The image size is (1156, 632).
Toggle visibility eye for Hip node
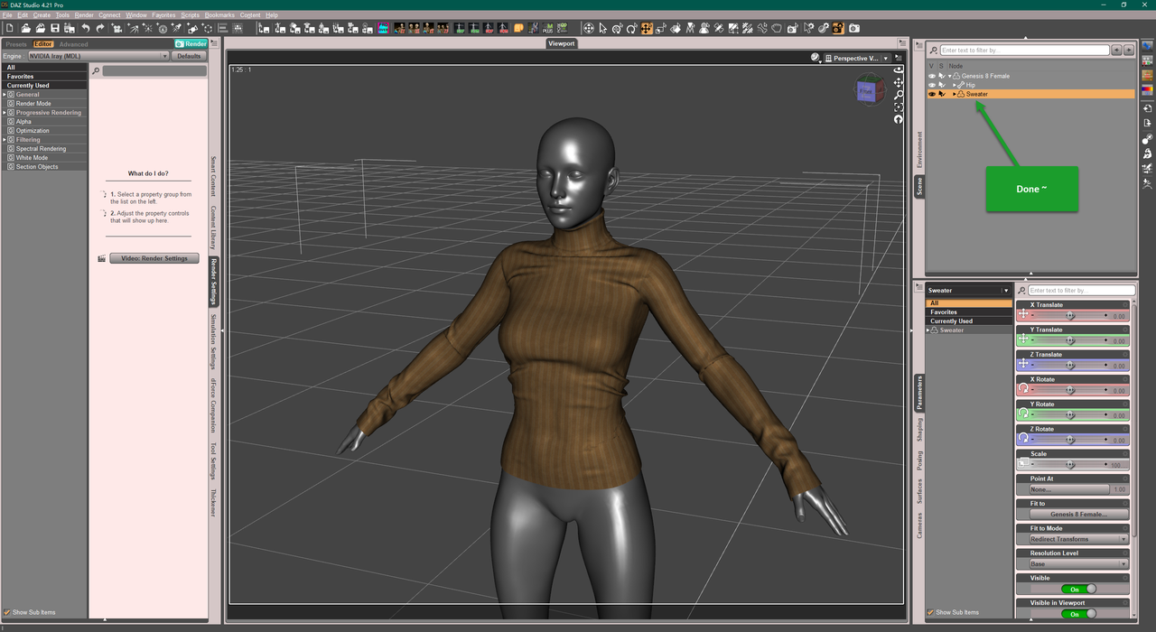(x=932, y=85)
